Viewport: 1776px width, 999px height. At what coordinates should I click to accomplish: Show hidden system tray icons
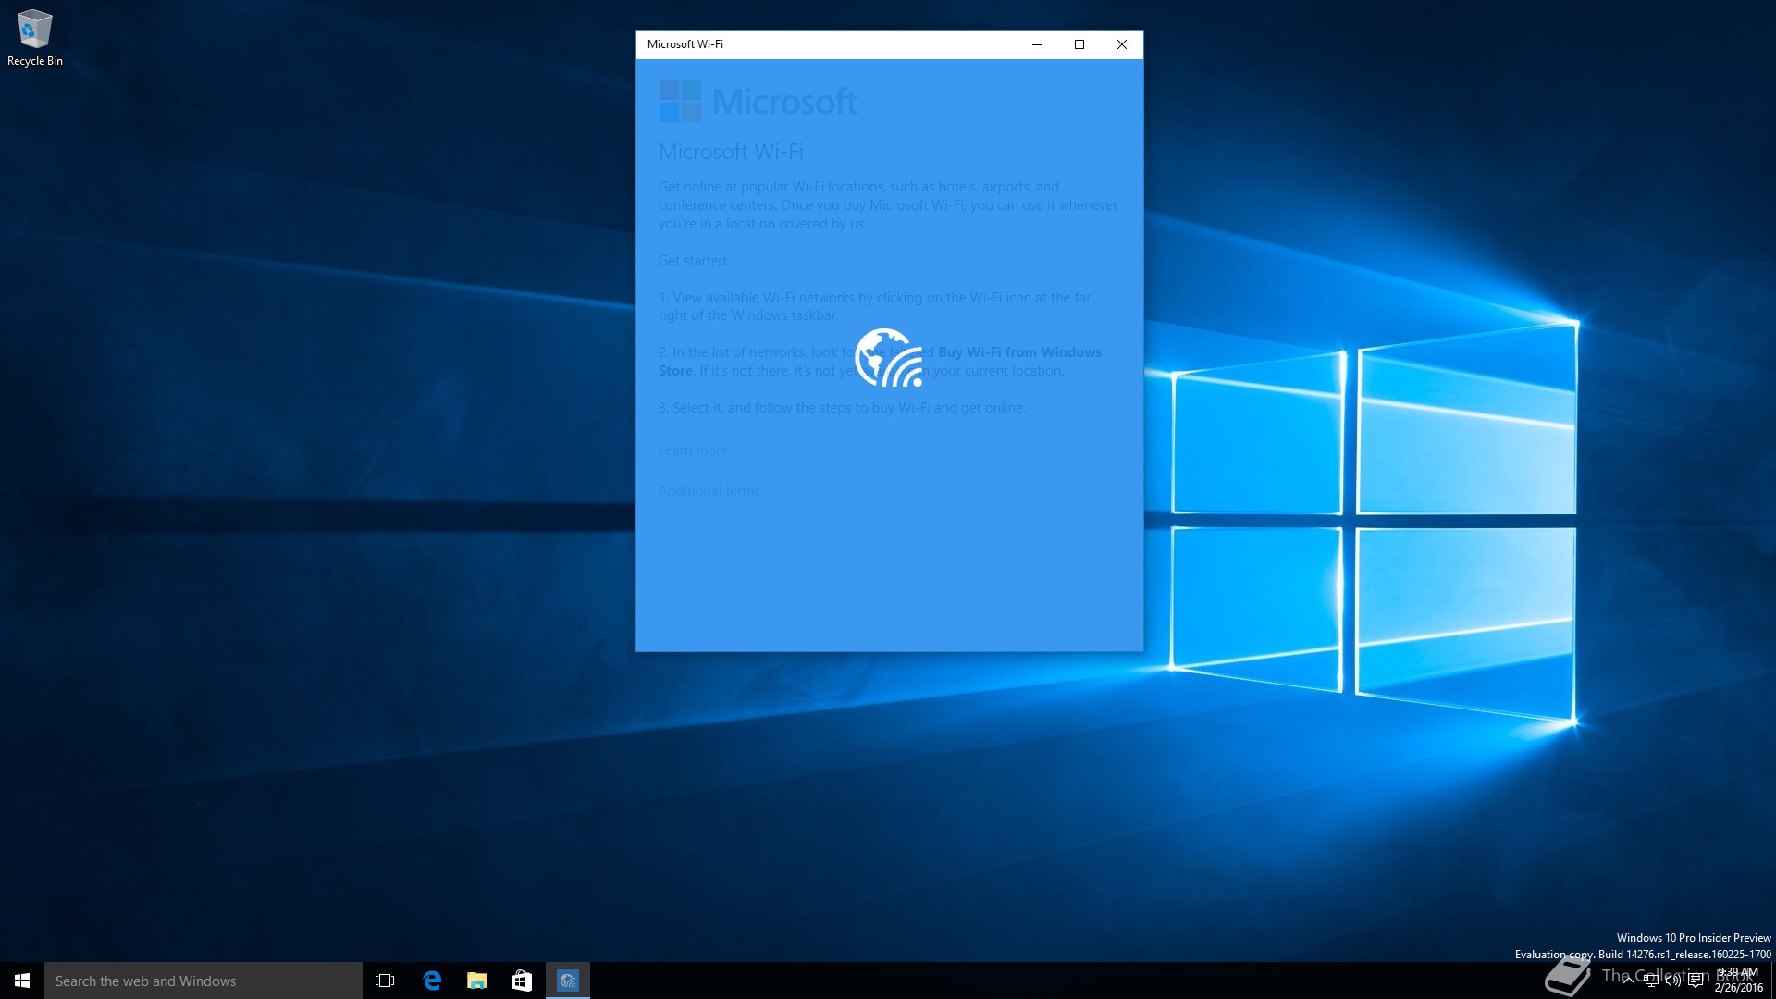click(1628, 980)
